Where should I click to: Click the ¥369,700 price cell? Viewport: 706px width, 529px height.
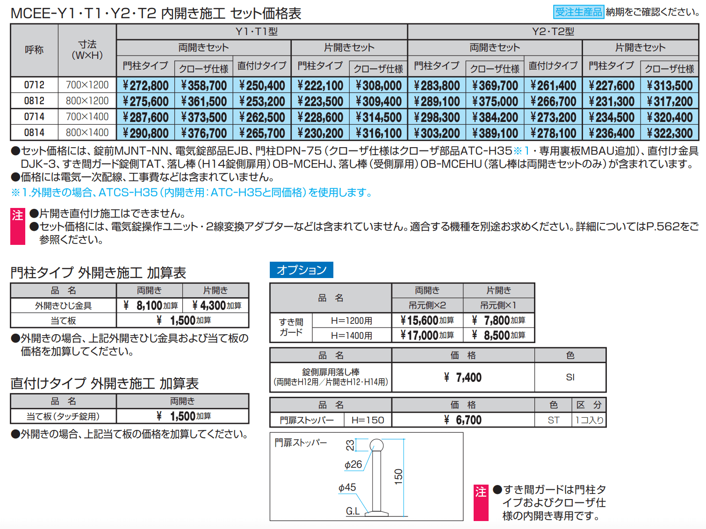495,86
